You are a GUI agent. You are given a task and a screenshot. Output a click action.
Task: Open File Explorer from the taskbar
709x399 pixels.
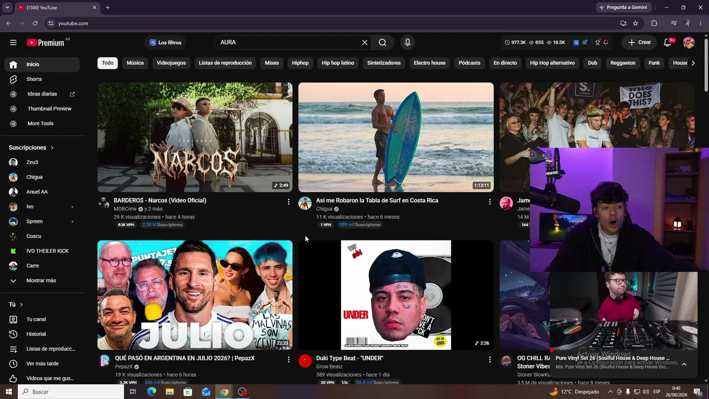pyautogui.click(x=169, y=392)
